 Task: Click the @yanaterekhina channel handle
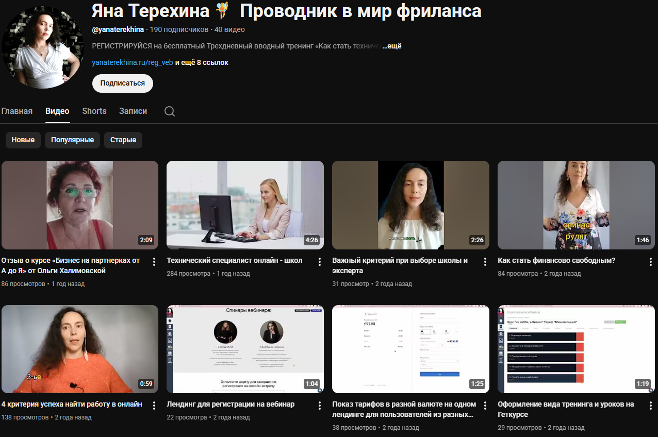point(118,29)
